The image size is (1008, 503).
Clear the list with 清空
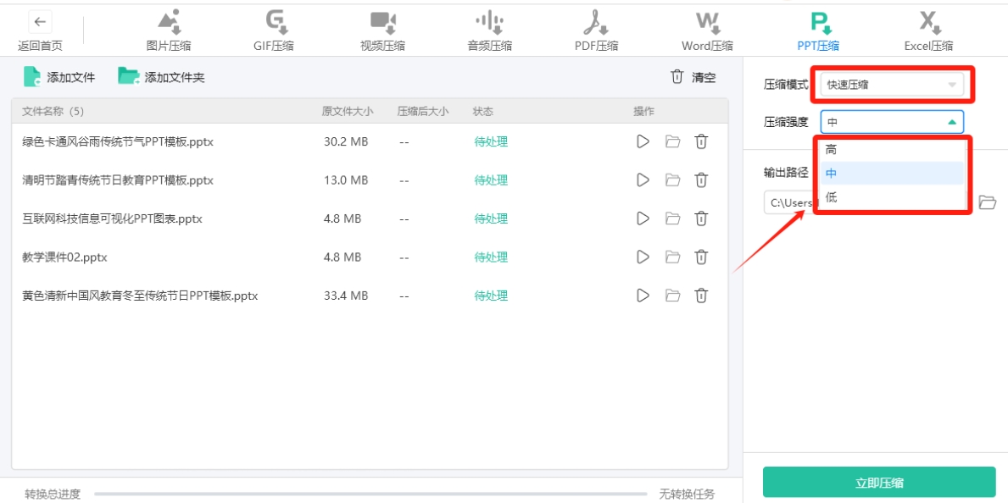click(x=693, y=77)
